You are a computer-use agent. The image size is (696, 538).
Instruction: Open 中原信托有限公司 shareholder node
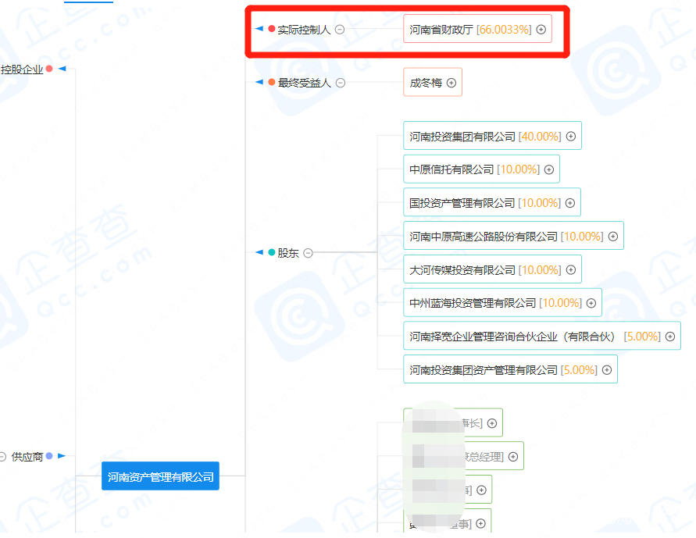[x=482, y=169]
